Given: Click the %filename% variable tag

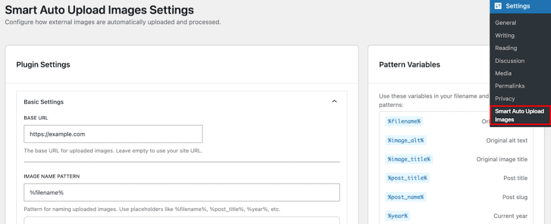Looking at the screenshot, I should click(404, 122).
